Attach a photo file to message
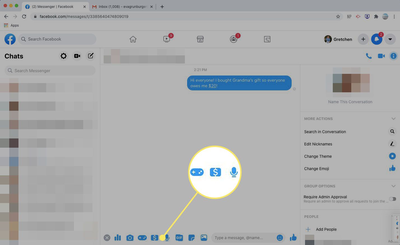This screenshot has width=400, height=245. tap(204, 238)
